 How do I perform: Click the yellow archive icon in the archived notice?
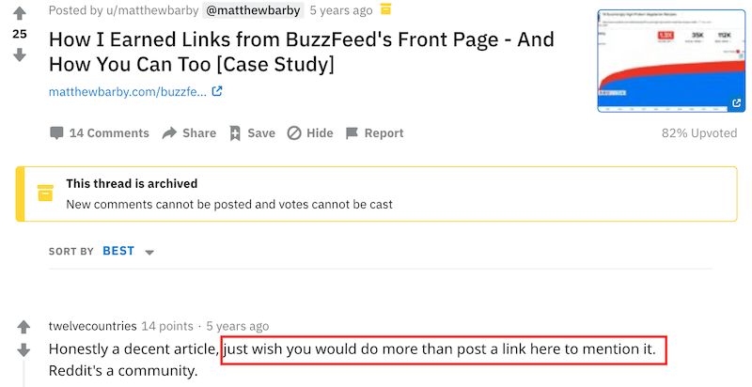point(45,193)
